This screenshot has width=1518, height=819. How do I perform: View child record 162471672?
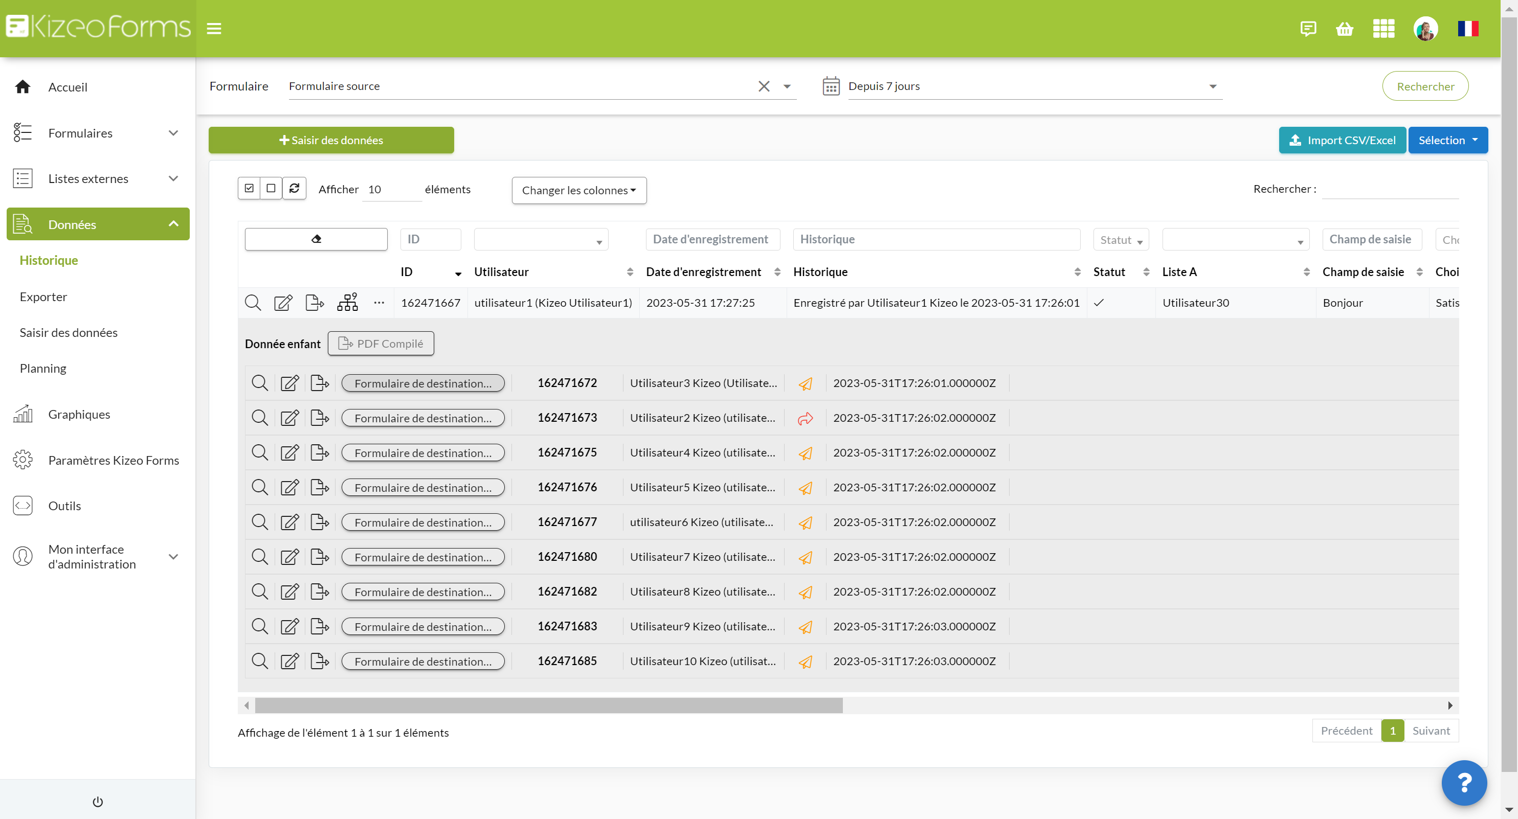pyautogui.click(x=259, y=382)
